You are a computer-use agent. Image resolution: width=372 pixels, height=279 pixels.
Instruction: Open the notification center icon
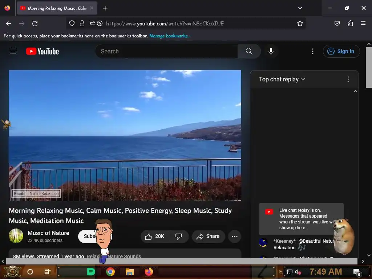pyautogui.click(x=357, y=272)
